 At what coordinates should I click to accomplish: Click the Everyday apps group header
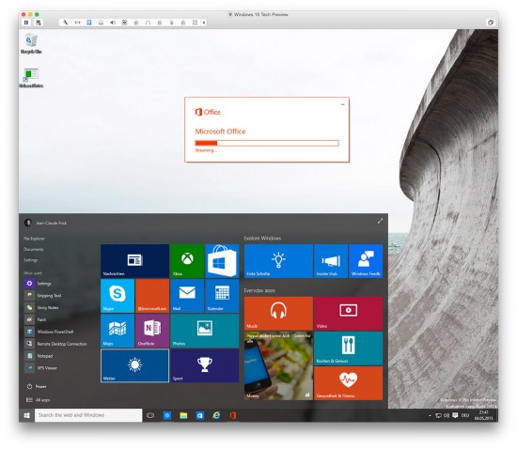[259, 290]
